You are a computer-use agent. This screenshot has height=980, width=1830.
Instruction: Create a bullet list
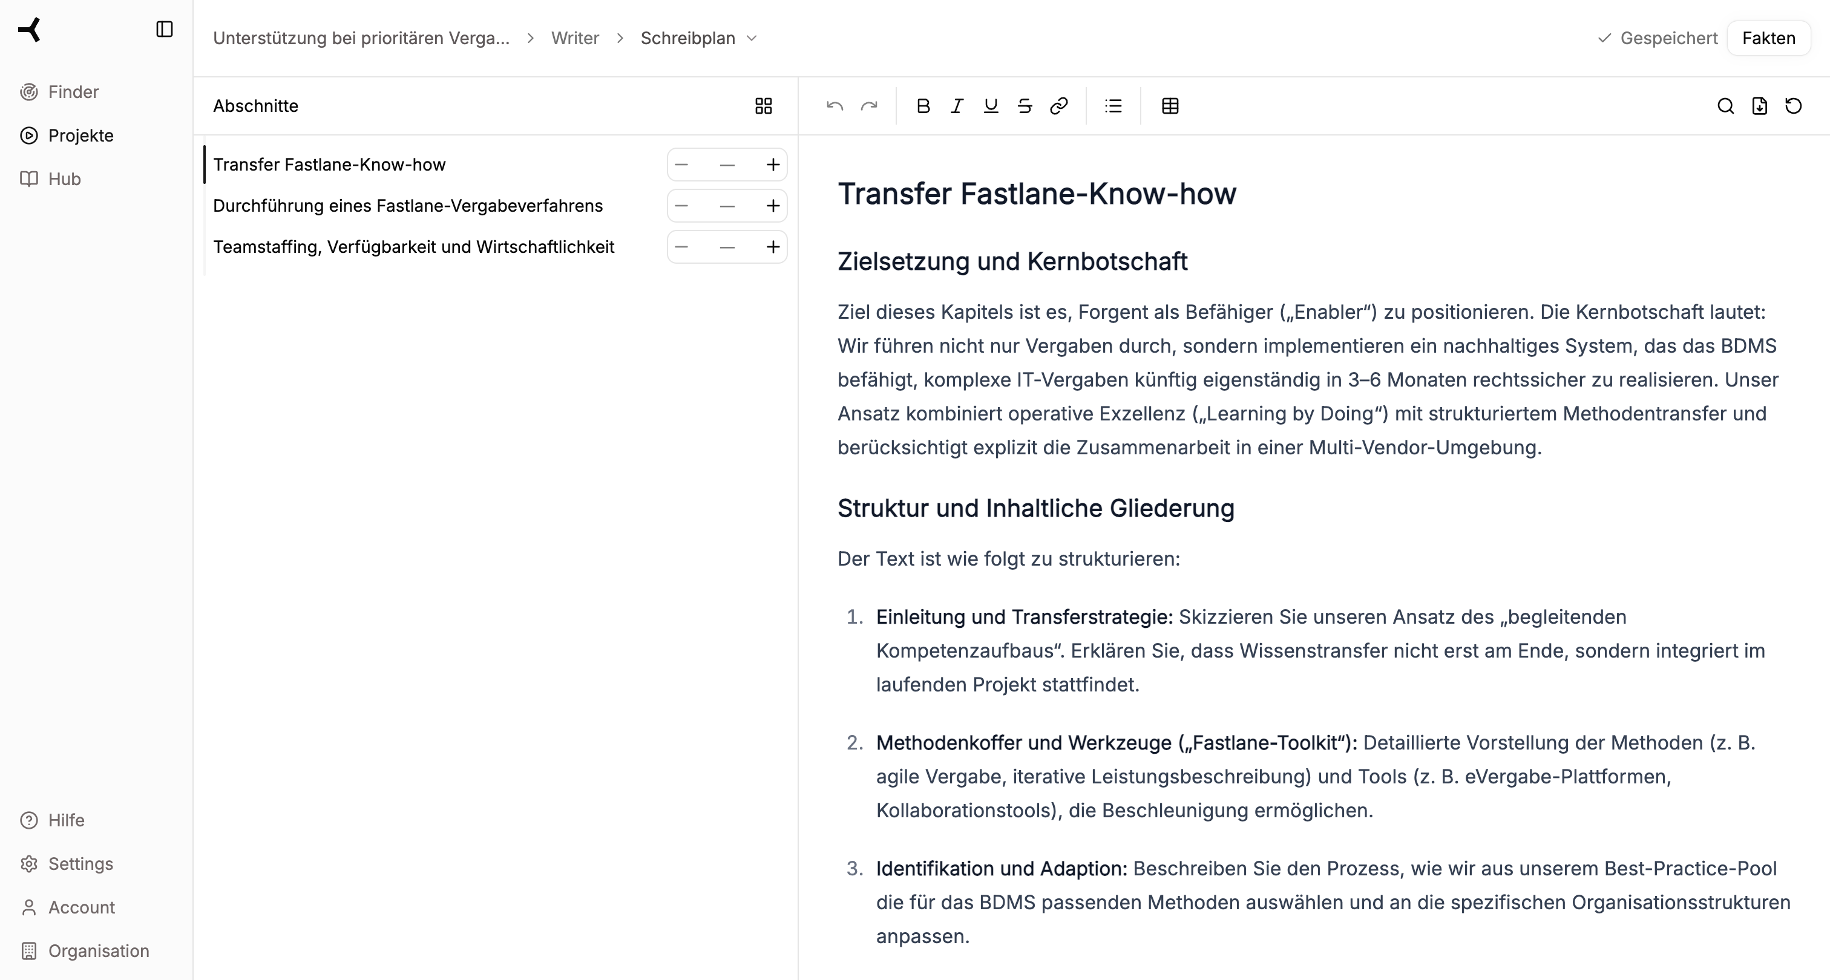click(x=1113, y=106)
